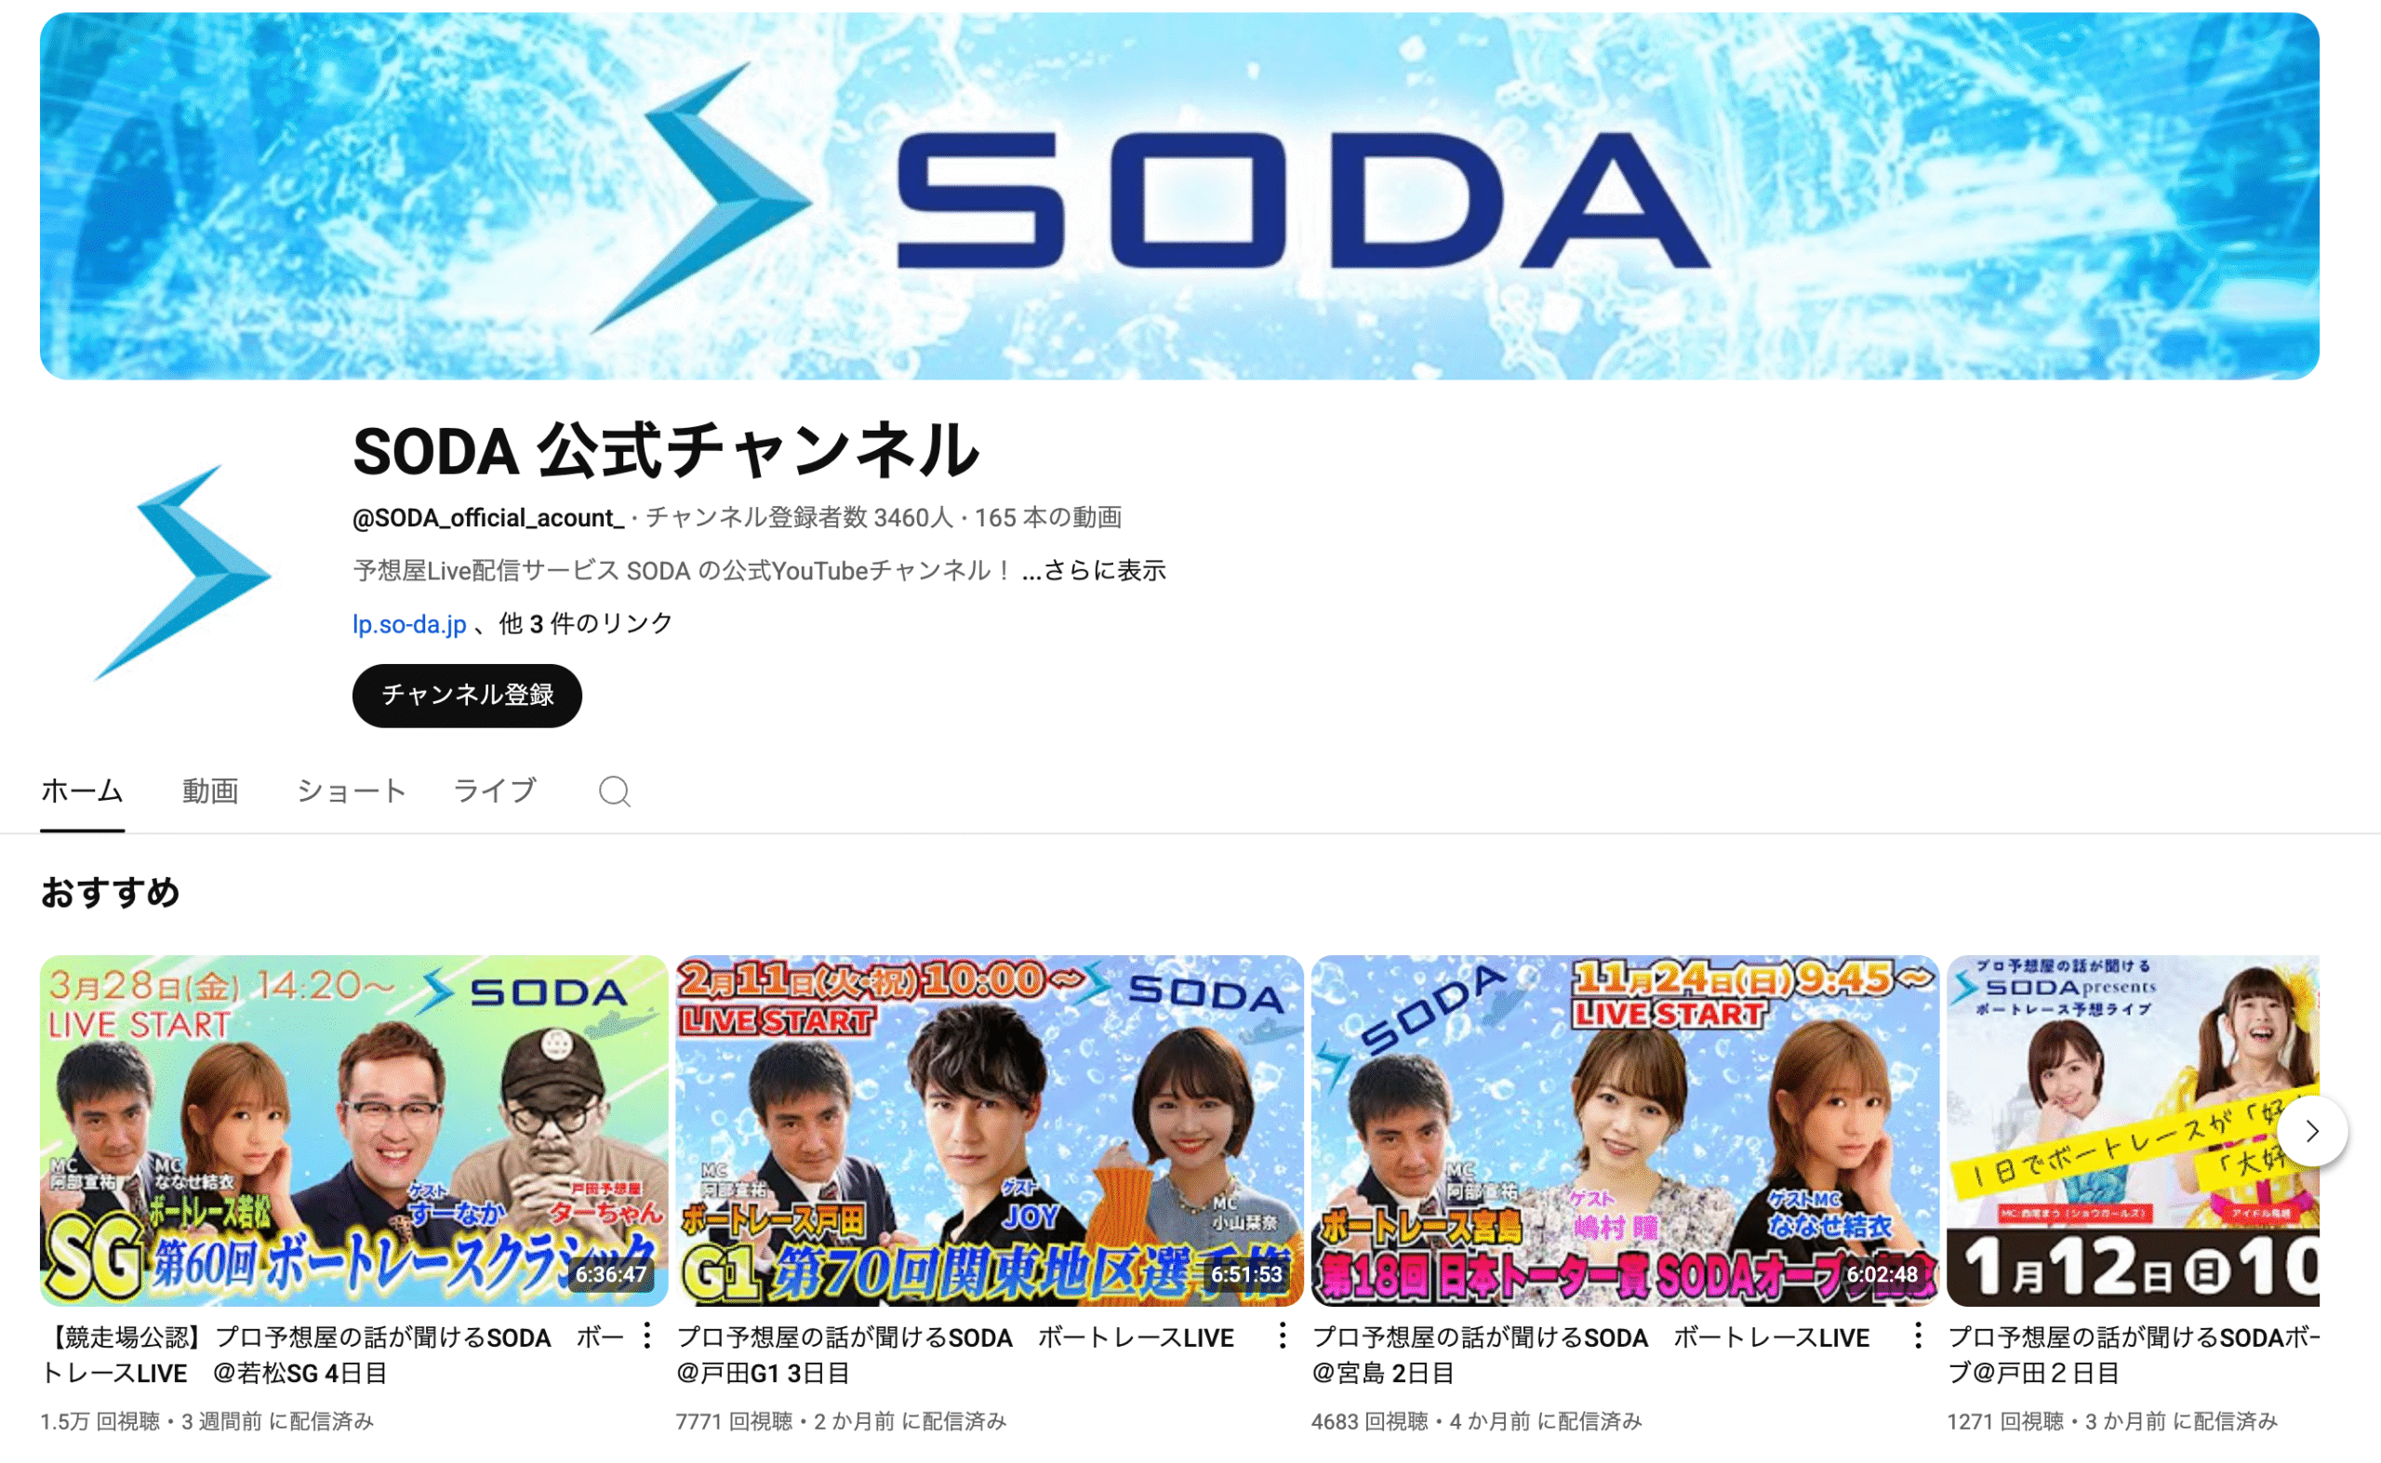Screen dimensions: 2381x1463
Task: Switch to the ライブ tab
Action: click(x=495, y=791)
